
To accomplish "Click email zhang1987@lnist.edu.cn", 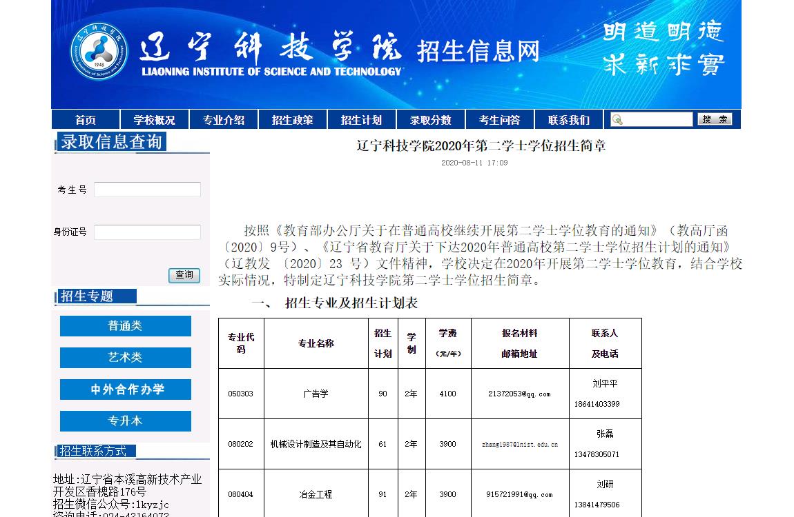I will [x=519, y=444].
